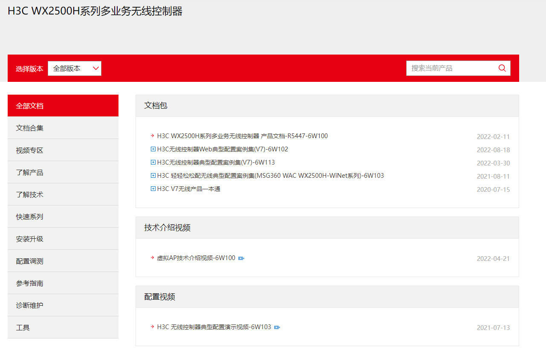Click the date 2022-03-30
The image size is (546, 350).
(493, 163)
